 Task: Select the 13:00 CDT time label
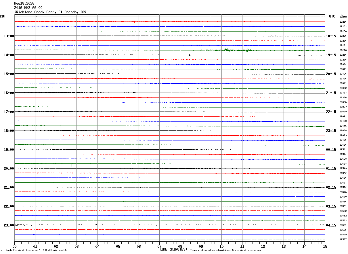click(9, 36)
